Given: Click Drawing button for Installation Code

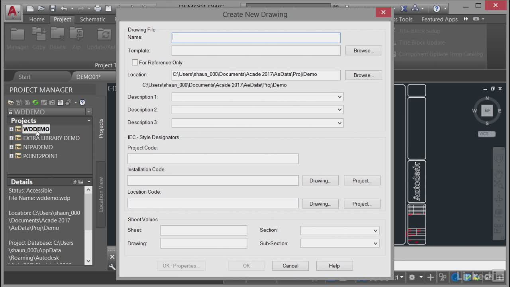Looking at the screenshot, I should coord(320,181).
